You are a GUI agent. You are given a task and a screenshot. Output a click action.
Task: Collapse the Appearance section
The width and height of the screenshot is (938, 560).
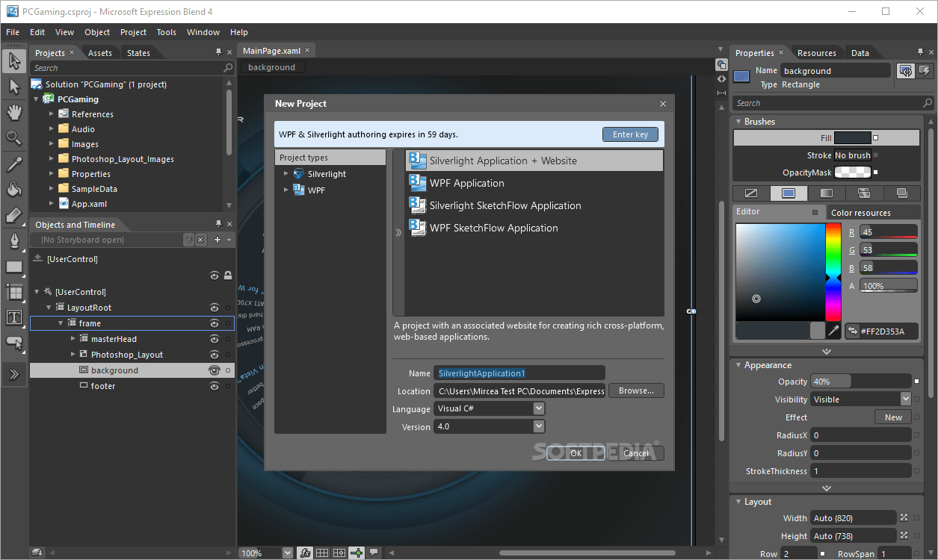point(737,365)
